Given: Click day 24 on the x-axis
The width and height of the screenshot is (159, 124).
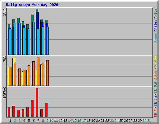Looking at the screenshot, I should coord(116,121).
